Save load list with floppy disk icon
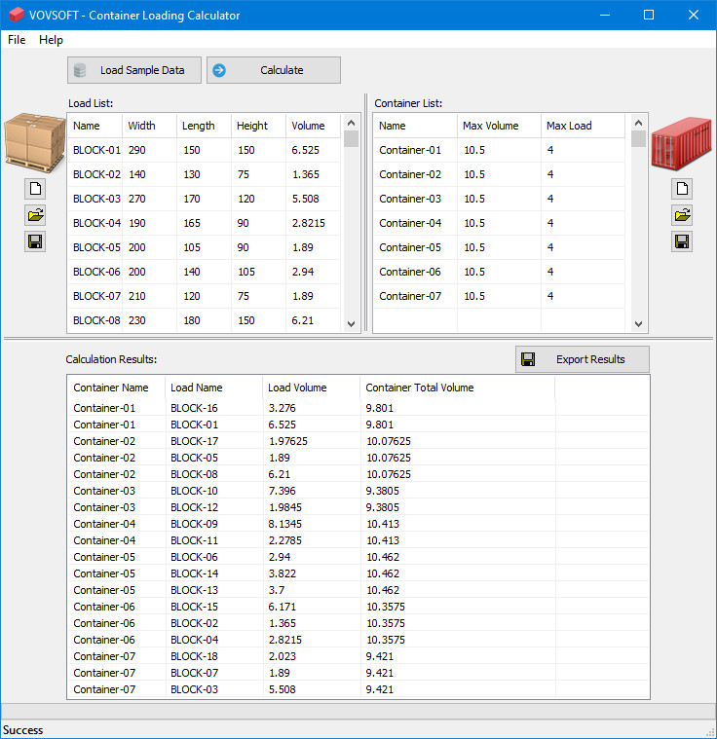The image size is (717, 739). 35,241
